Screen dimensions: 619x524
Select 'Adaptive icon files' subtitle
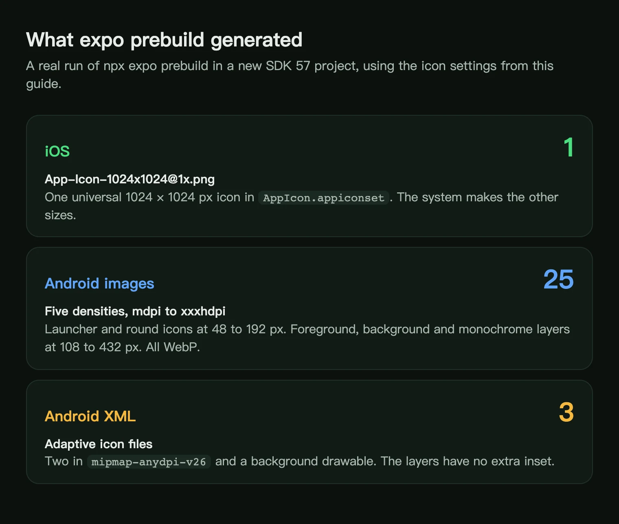99,444
